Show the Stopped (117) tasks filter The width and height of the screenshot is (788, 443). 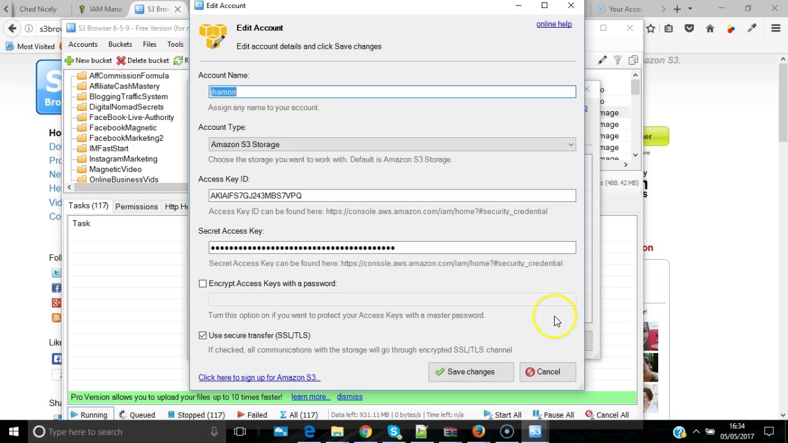(196, 415)
